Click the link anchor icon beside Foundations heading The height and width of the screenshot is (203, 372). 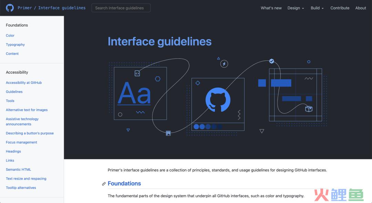click(104, 184)
